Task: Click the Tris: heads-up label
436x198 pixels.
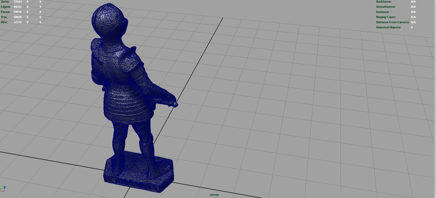Action: point(4,17)
